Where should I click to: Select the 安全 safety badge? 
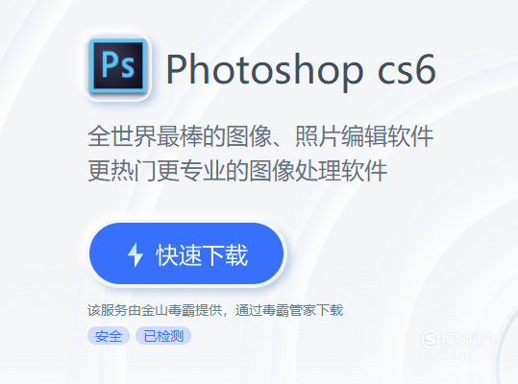[x=109, y=336]
